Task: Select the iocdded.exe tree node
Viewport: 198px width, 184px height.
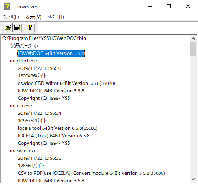Action: click(x=23, y=61)
